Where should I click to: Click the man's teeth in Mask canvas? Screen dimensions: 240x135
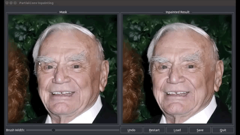click(x=62, y=93)
